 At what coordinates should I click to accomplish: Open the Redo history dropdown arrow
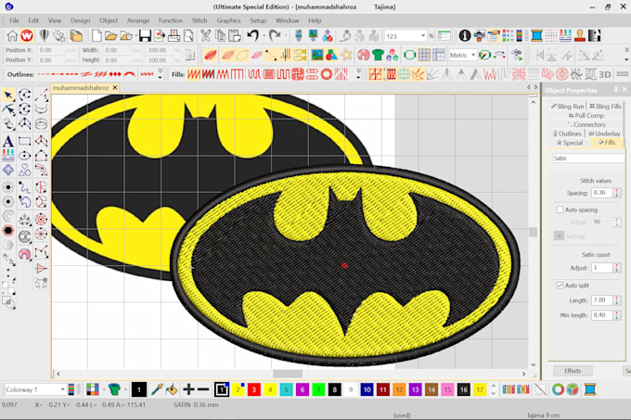pyautogui.click(x=285, y=36)
